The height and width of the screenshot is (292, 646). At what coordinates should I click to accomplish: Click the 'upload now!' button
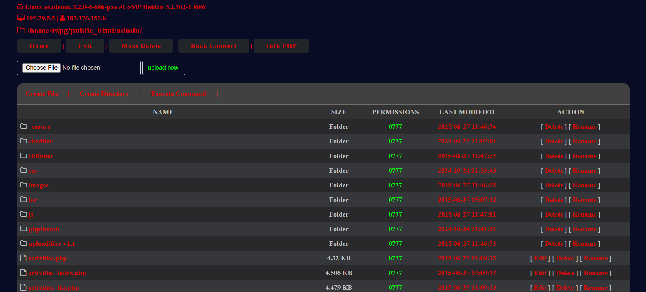pyautogui.click(x=164, y=68)
